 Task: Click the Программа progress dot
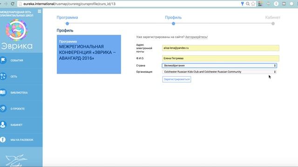[67, 24]
